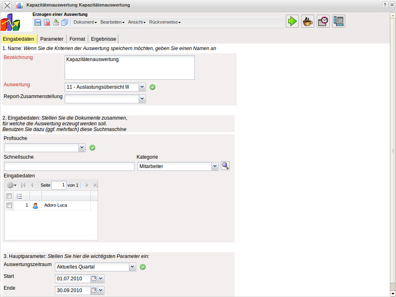Open the Ergebnisse tab
This screenshot has width=396, height=297.
tap(103, 39)
